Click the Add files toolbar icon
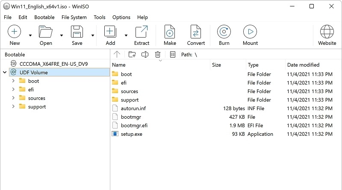This screenshot has height=190, width=342. pos(110,32)
